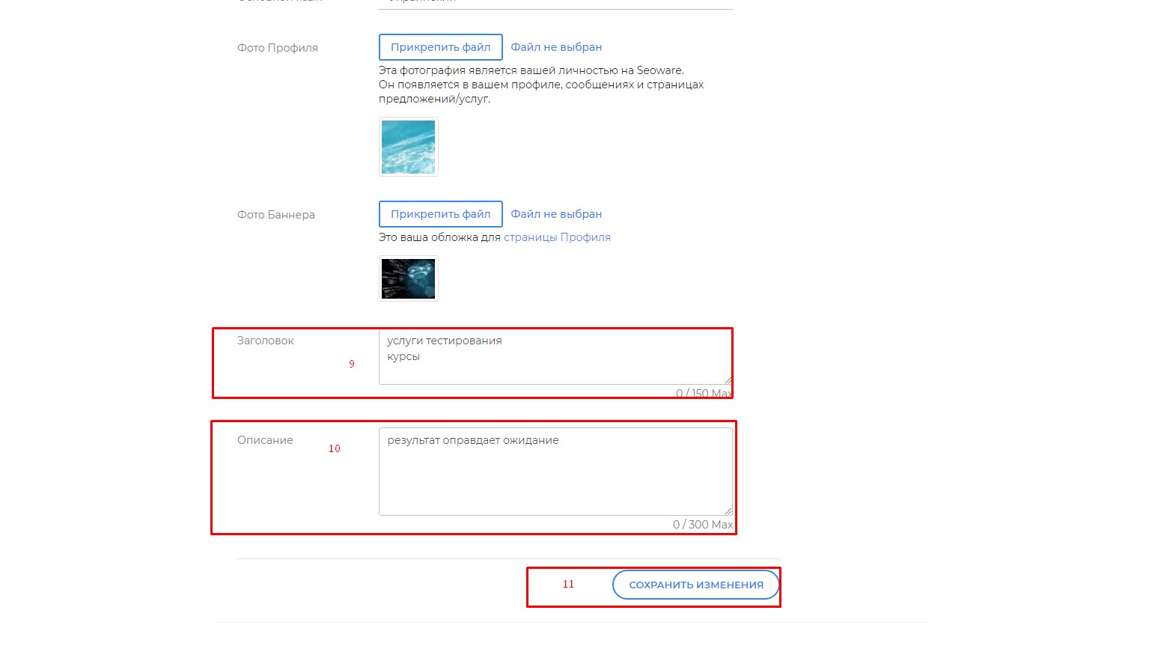Image resolution: width=1149 pixels, height=646 pixels.
Task: Click Файл не выбран beside banner photo
Action: click(x=556, y=214)
